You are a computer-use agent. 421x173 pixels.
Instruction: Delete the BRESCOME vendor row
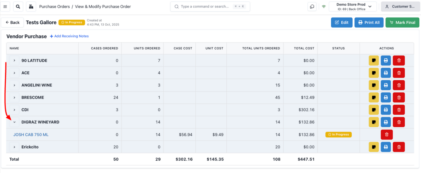pos(399,98)
